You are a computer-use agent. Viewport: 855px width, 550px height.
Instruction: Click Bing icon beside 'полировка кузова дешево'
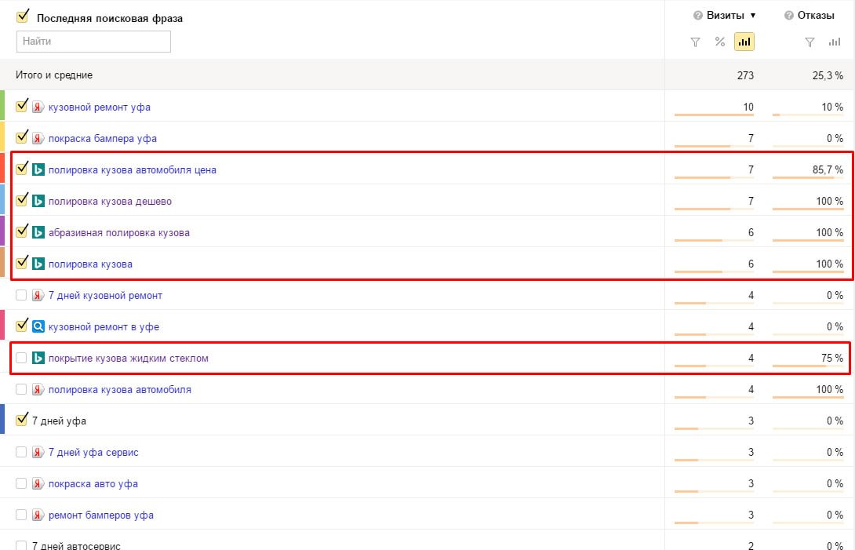click(x=38, y=201)
